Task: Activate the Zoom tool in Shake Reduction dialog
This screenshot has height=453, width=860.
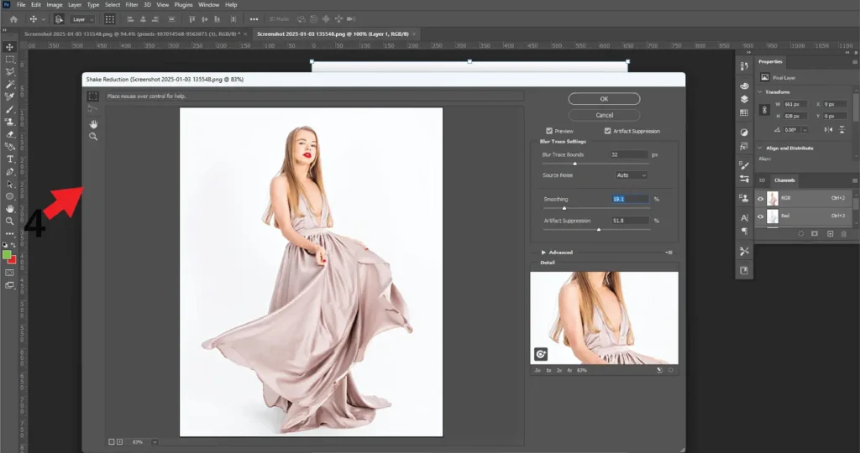Action: [x=93, y=136]
